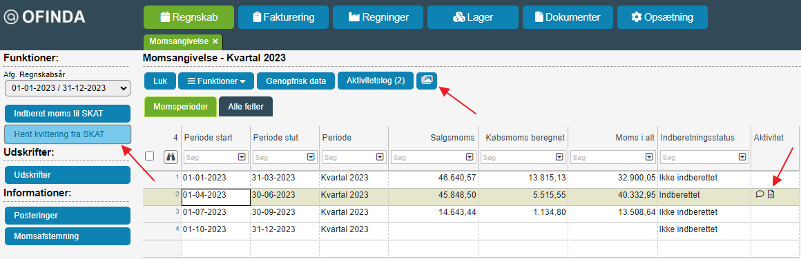Select the 01-01-2023 period start cell

(x=215, y=179)
